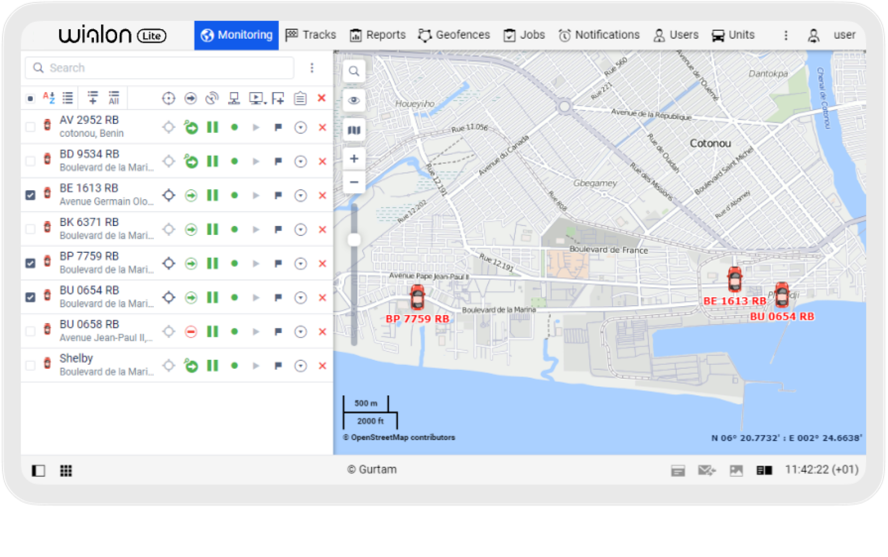Add units to the work list

coord(93,98)
